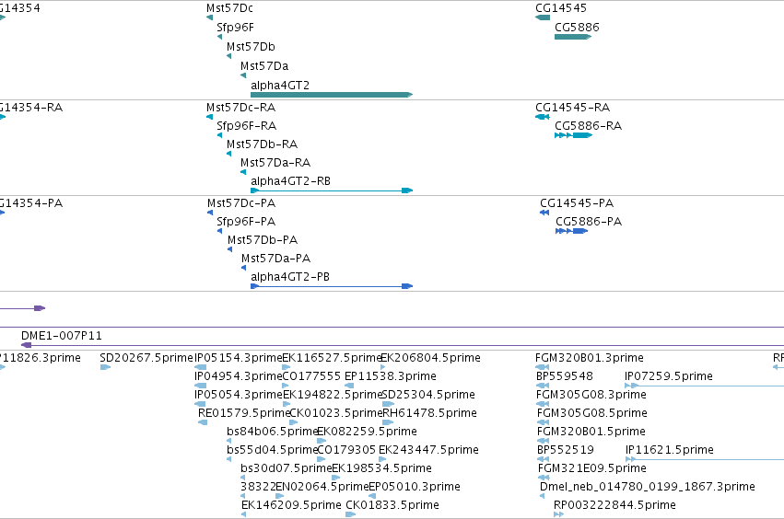Select the FGM305G08.3prime EST label
784x519 pixels.
click(x=591, y=395)
